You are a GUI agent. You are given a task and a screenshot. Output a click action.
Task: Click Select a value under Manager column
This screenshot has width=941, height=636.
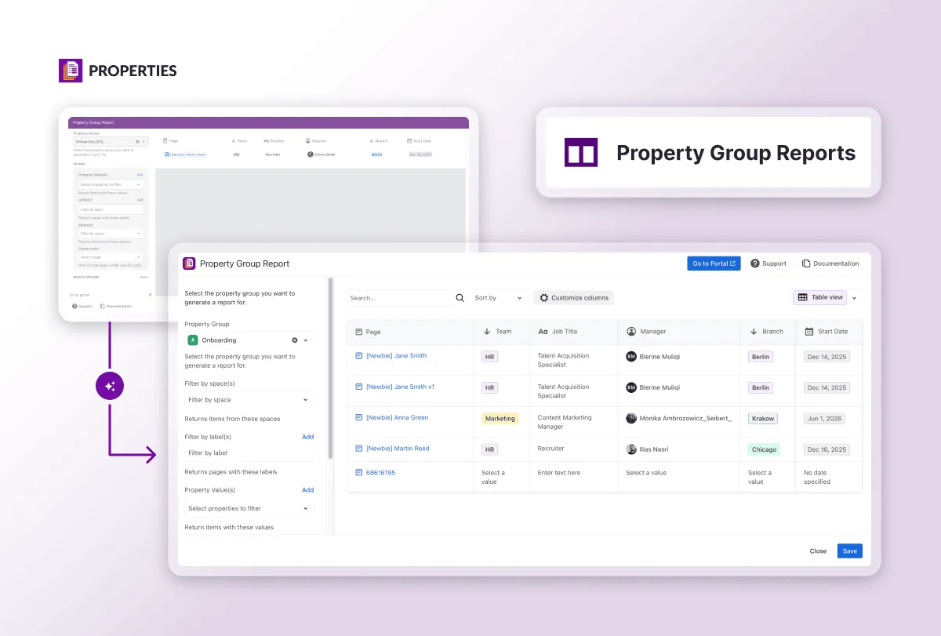646,473
